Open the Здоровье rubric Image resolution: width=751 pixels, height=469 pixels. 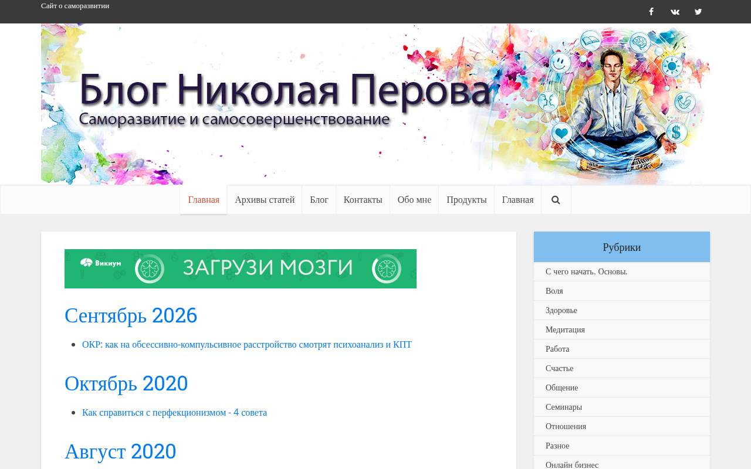point(561,310)
